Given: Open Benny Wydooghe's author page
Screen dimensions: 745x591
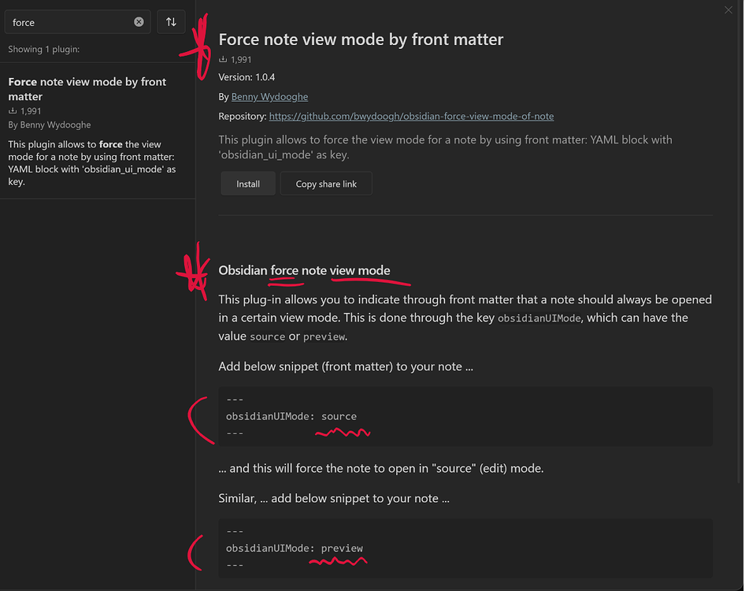Looking at the screenshot, I should click(269, 96).
